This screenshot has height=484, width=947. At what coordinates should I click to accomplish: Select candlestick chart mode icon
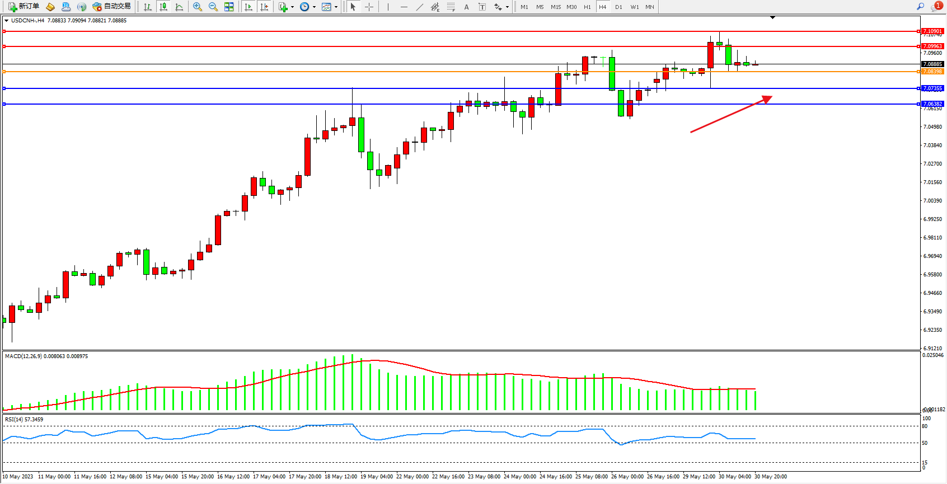pos(163,7)
